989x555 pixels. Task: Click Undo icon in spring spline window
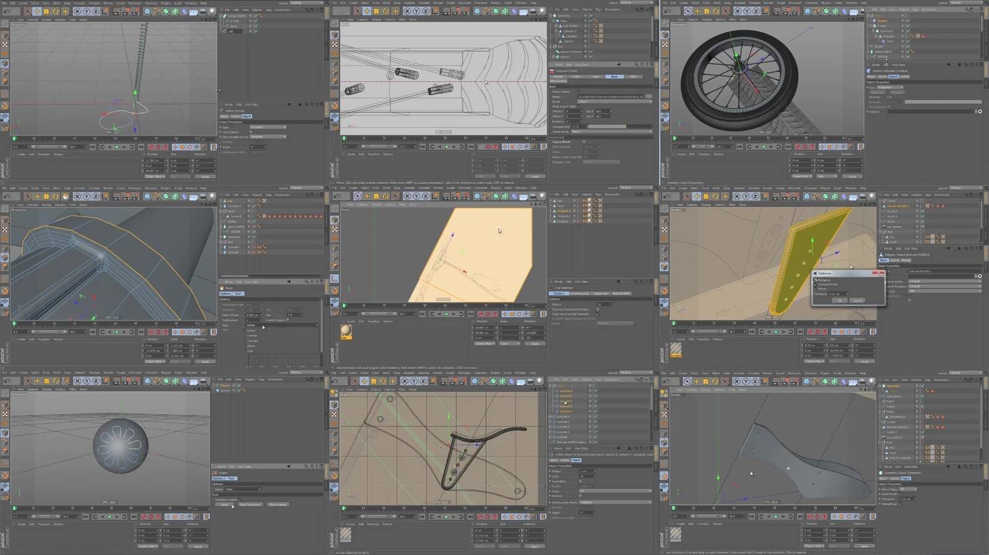point(7,11)
